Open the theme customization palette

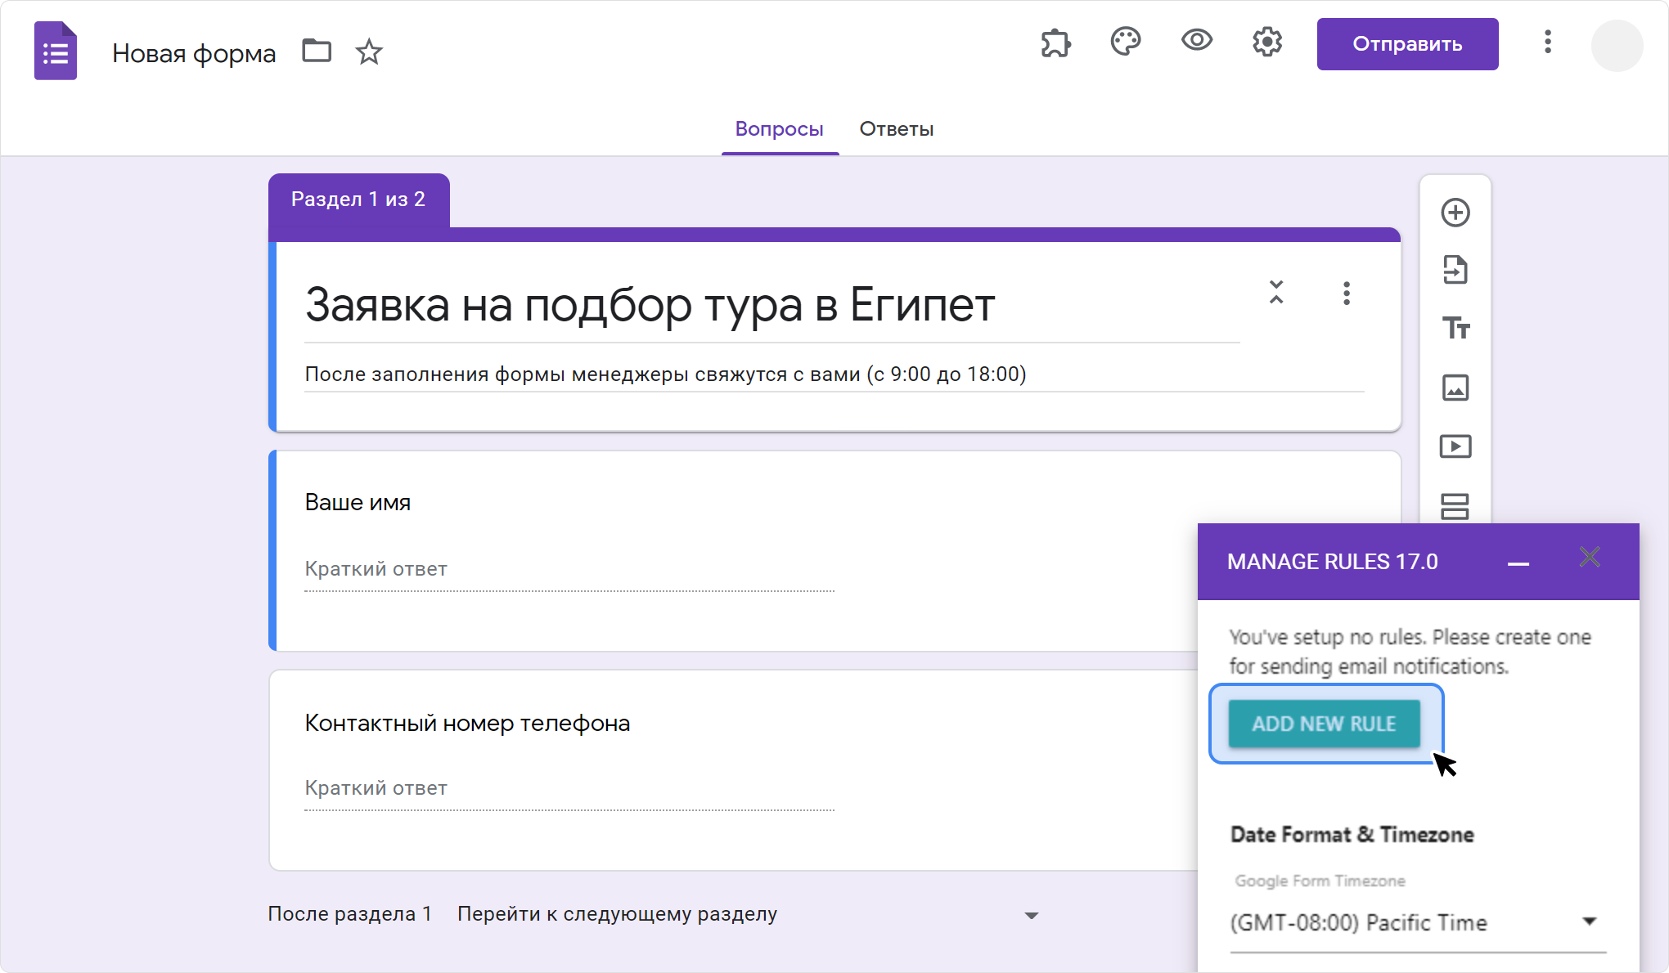[1126, 42]
